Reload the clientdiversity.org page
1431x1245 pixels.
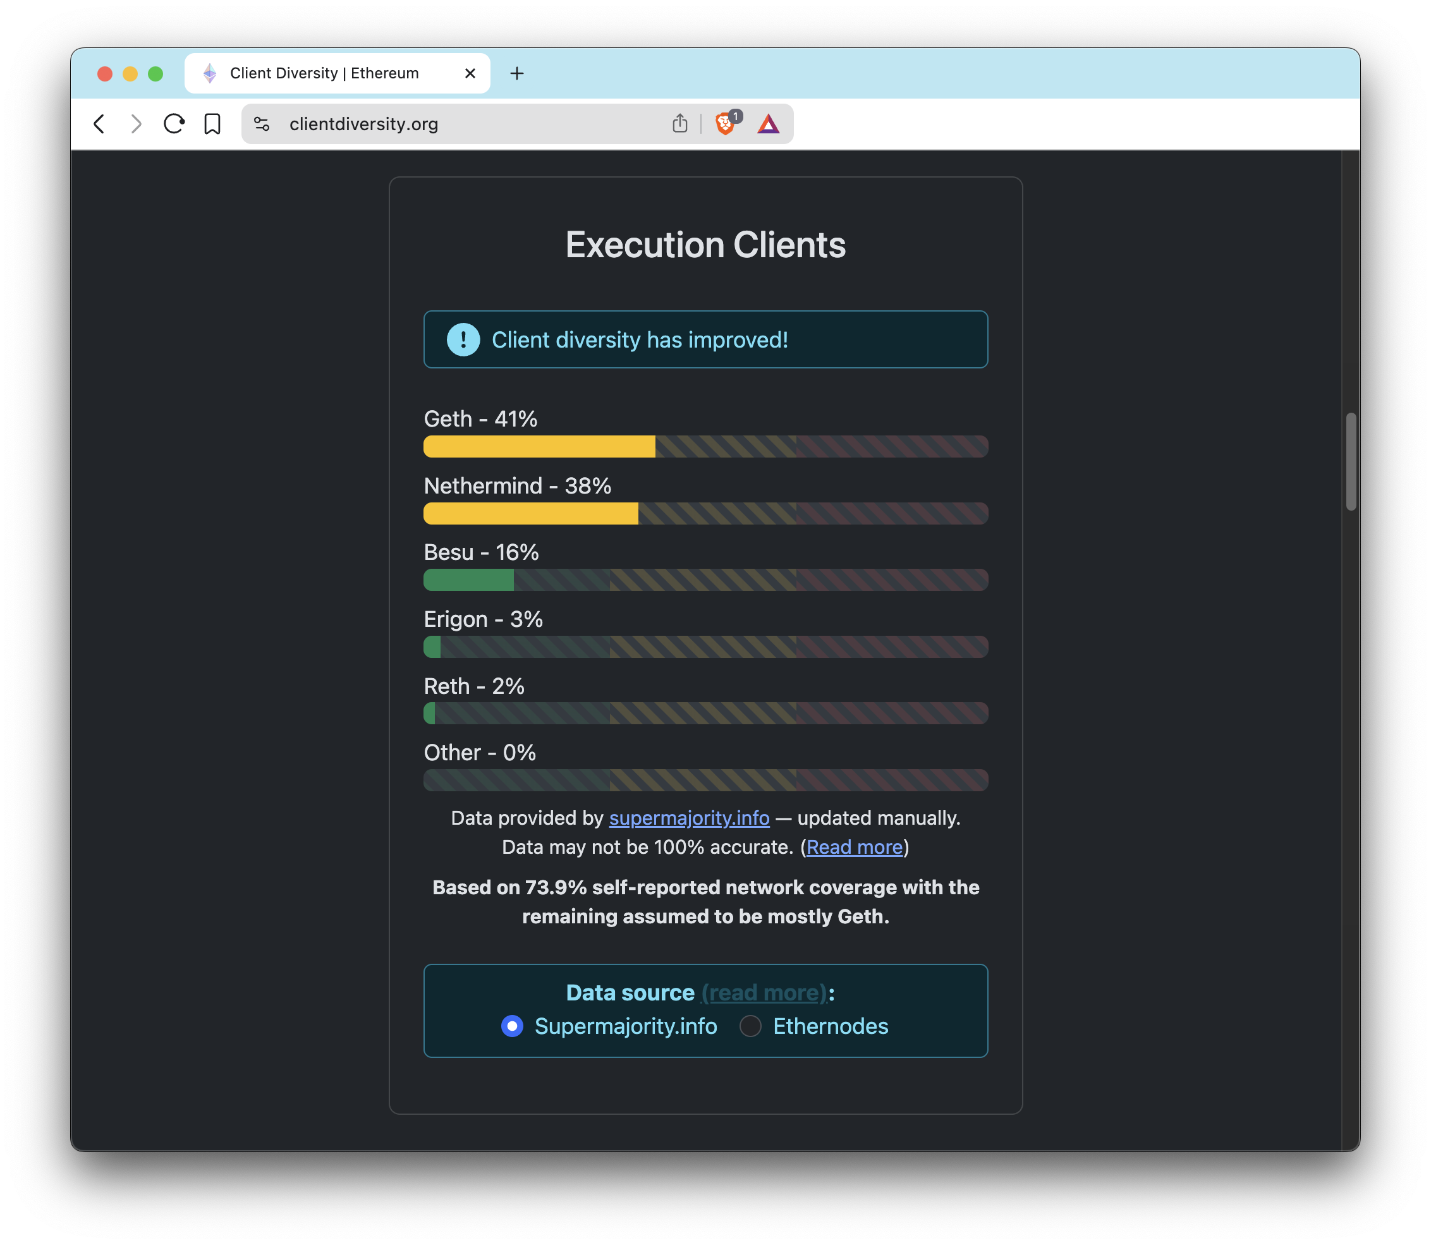pos(174,124)
